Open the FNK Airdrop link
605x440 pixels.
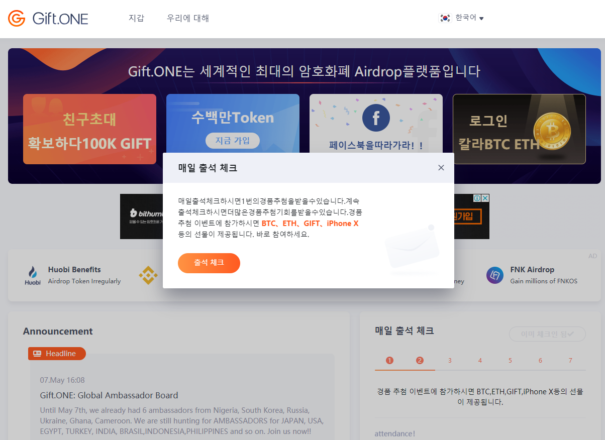[x=544, y=275]
